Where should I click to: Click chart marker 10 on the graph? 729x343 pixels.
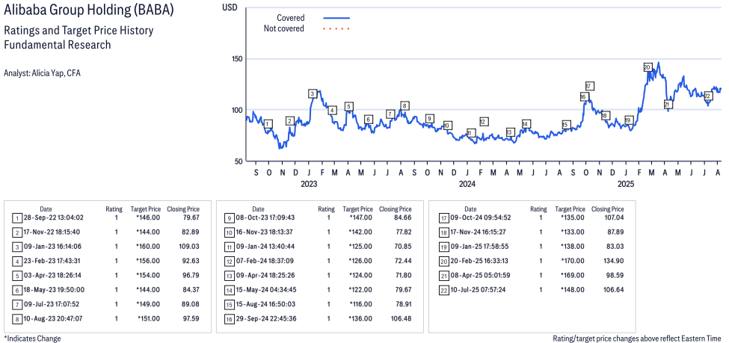(x=447, y=126)
